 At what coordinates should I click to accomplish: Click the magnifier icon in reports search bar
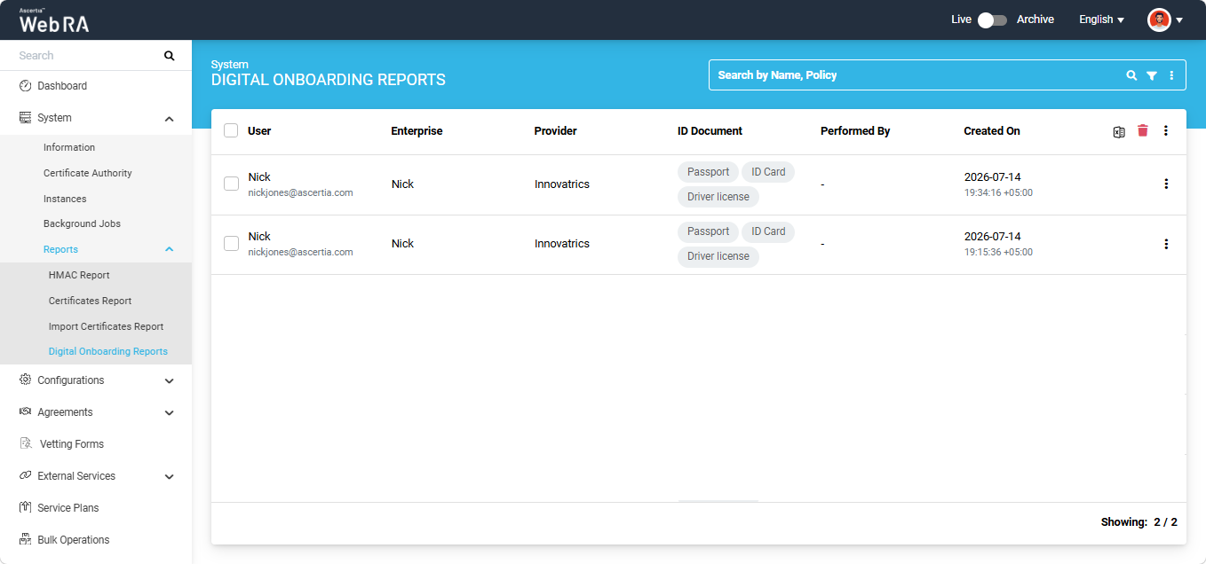tap(1131, 75)
